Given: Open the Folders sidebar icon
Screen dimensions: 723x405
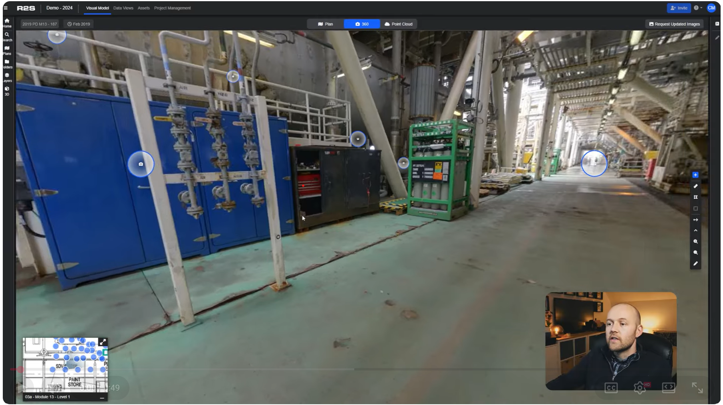Looking at the screenshot, I should tap(7, 63).
